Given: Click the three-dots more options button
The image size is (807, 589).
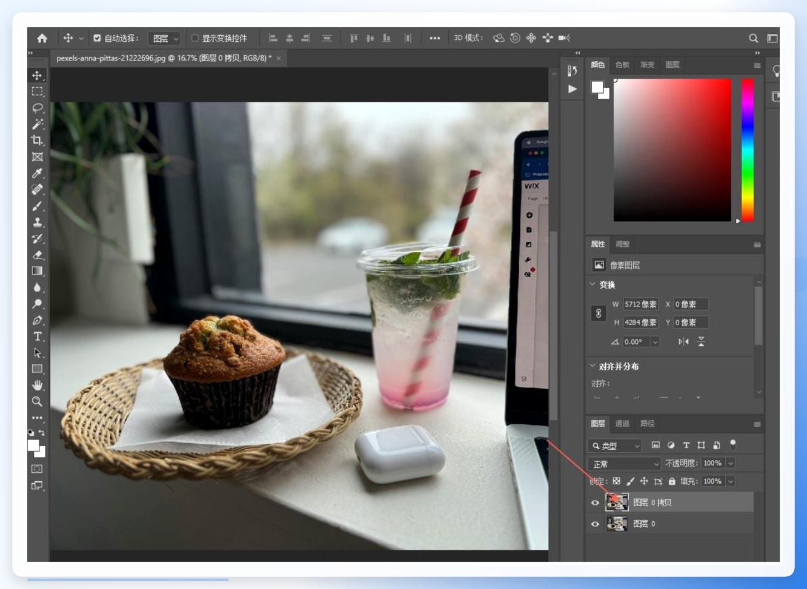Looking at the screenshot, I should pyautogui.click(x=434, y=38).
